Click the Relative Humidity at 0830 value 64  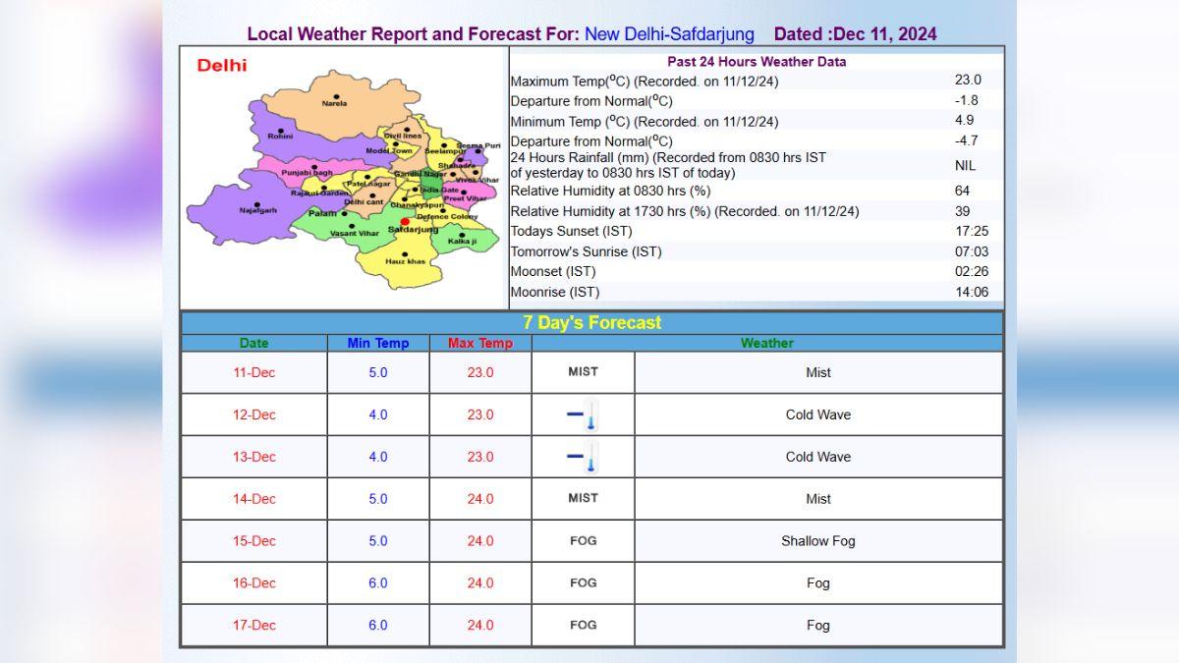point(962,191)
